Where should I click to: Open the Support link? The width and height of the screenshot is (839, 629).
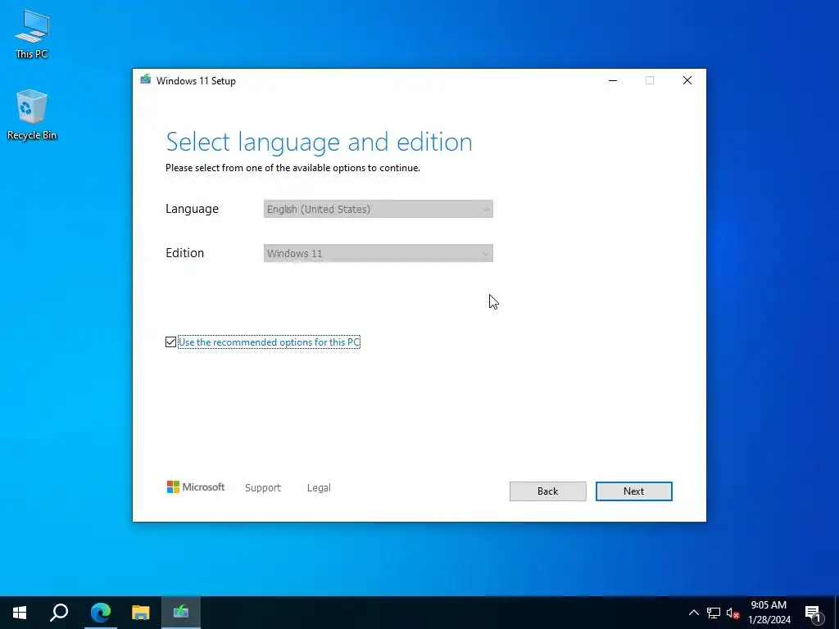[x=263, y=488]
